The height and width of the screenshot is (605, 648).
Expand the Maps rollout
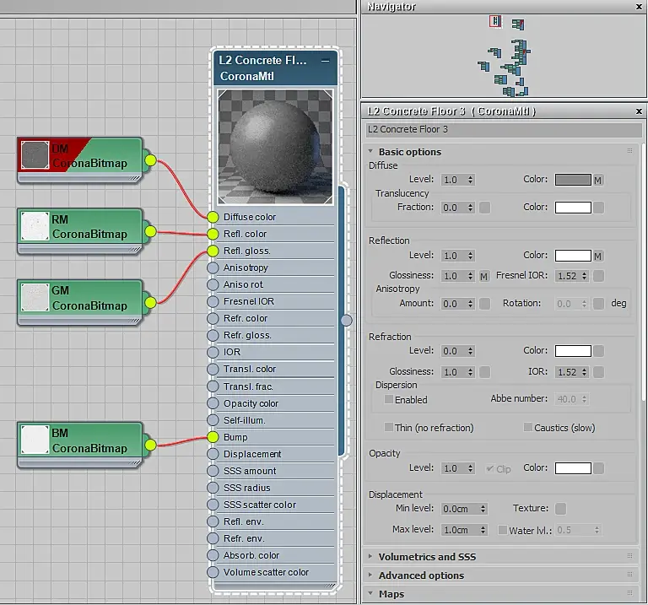pyautogui.click(x=391, y=594)
